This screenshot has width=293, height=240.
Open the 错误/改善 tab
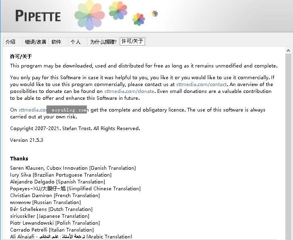[x=36, y=42]
